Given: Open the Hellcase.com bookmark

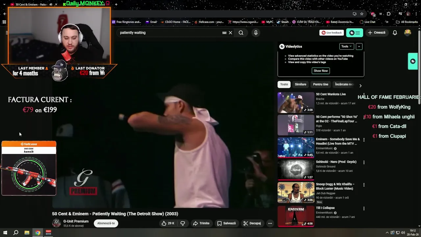Looking at the screenshot, I should (x=209, y=22).
